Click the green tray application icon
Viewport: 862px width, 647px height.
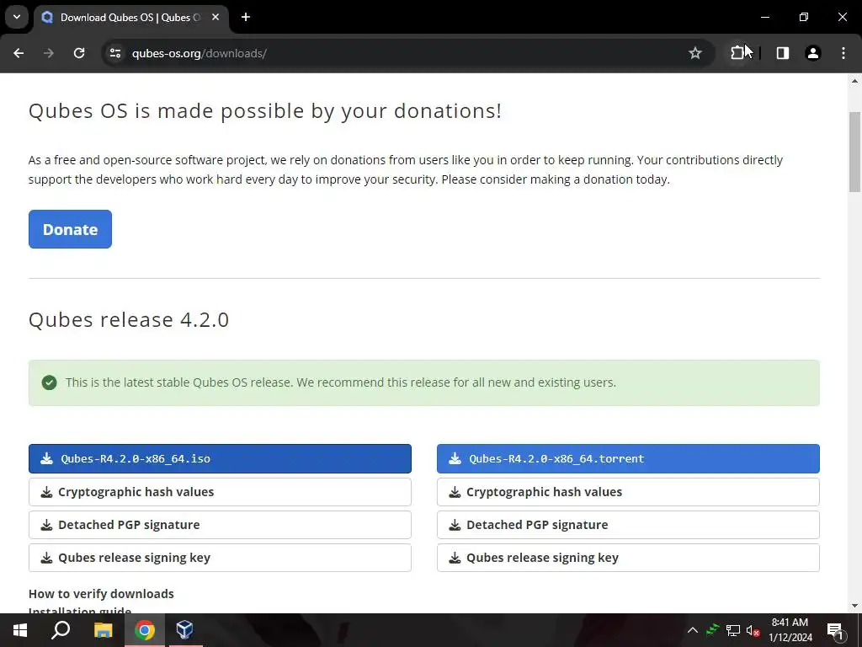pos(712,630)
